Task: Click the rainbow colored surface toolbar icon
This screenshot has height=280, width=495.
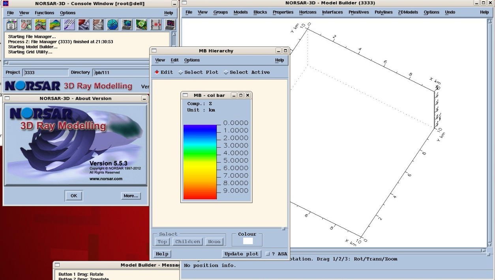Action: point(55,25)
